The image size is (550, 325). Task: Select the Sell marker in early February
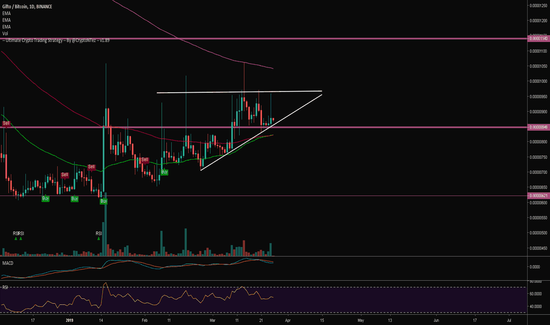pos(145,160)
